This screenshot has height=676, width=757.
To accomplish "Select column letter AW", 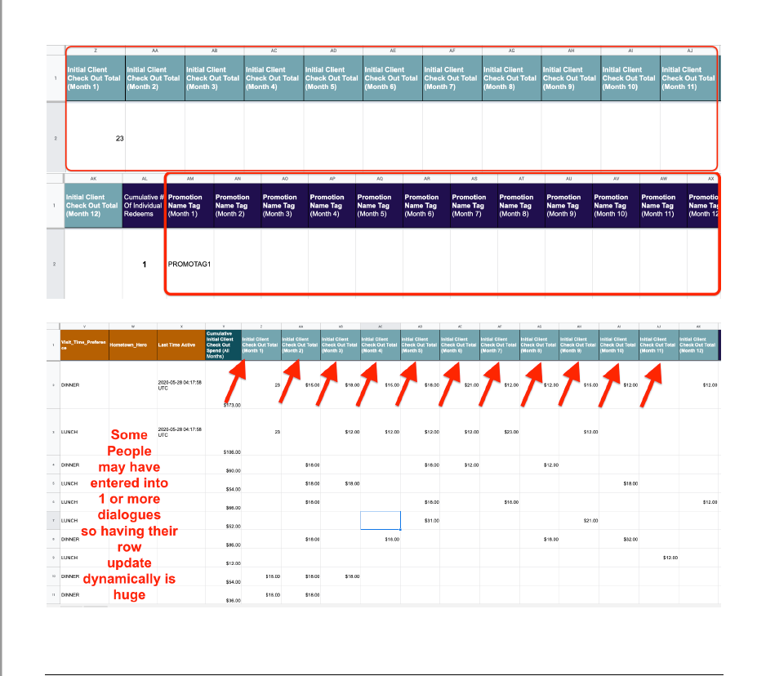I will (663, 179).
